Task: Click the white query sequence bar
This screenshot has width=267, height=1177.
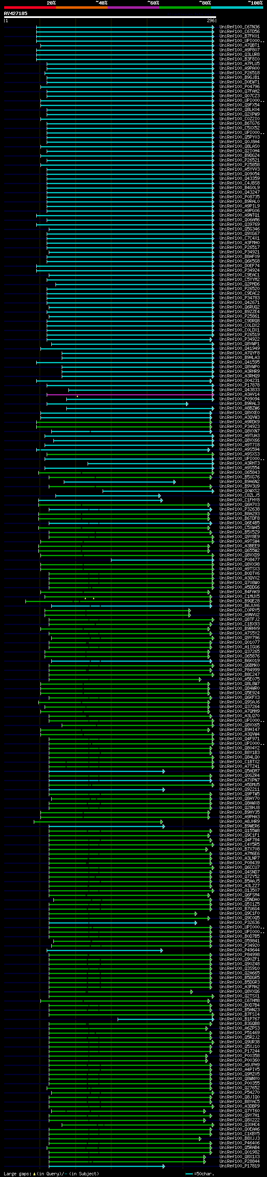Action: coord(110,18)
